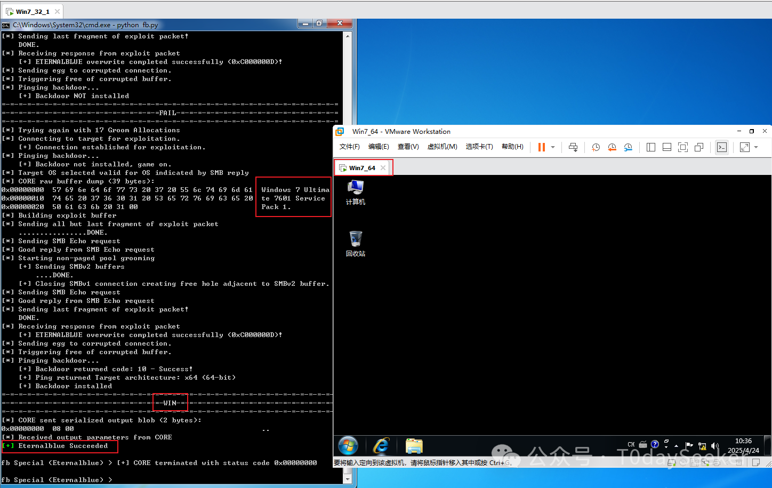Click the network warning tray icon
772x488 pixels.
702,446
